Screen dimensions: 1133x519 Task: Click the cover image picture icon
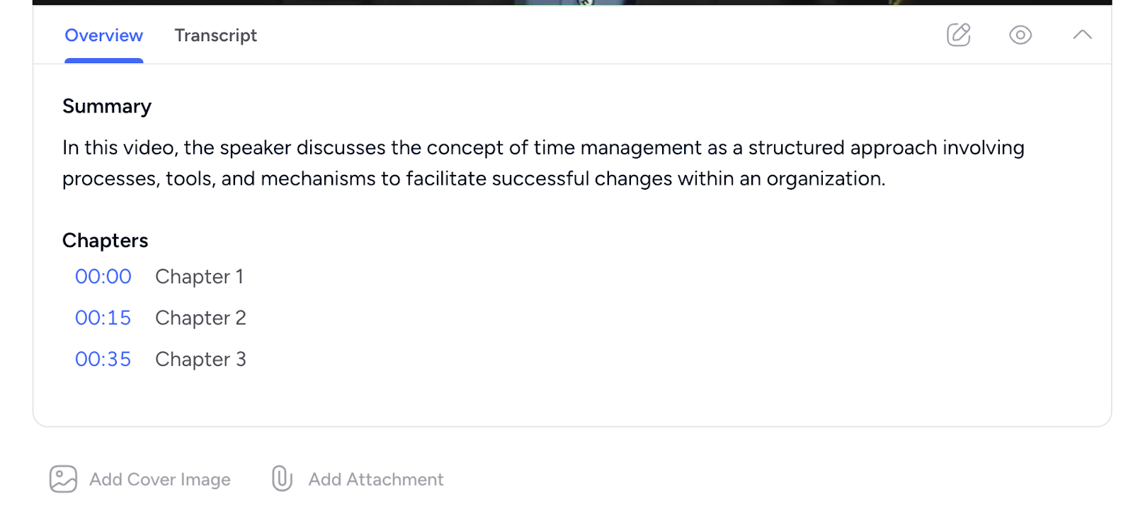tap(63, 479)
